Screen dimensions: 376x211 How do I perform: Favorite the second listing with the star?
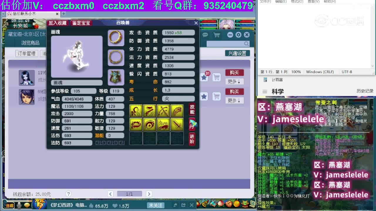204,96
